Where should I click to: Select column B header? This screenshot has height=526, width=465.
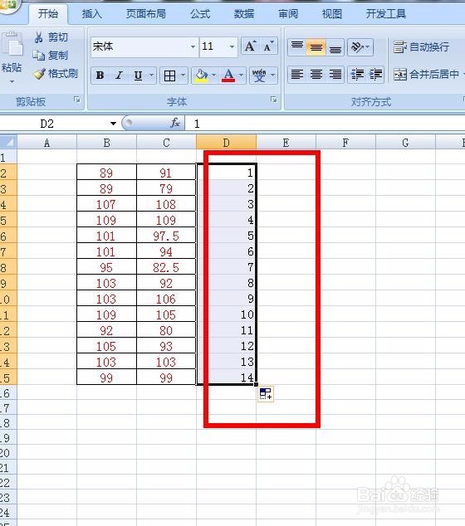(107, 143)
